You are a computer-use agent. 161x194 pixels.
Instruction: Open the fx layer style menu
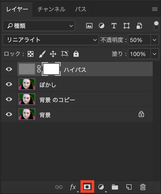coord(73,187)
